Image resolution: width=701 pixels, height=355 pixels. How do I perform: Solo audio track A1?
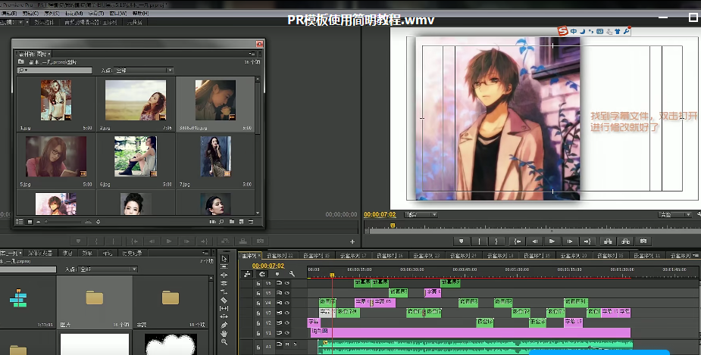click(x=295, y=344)
